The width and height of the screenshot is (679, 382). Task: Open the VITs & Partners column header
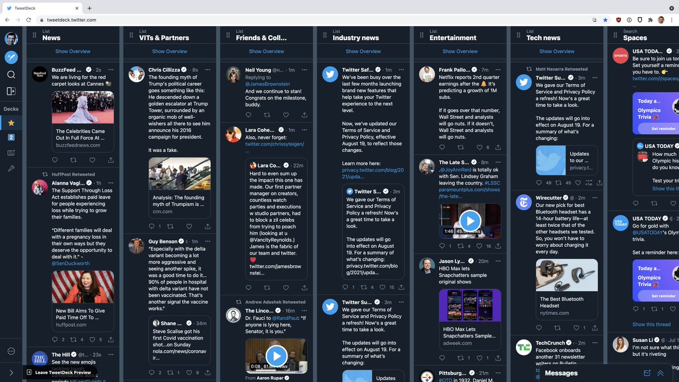tap(164, 38)
